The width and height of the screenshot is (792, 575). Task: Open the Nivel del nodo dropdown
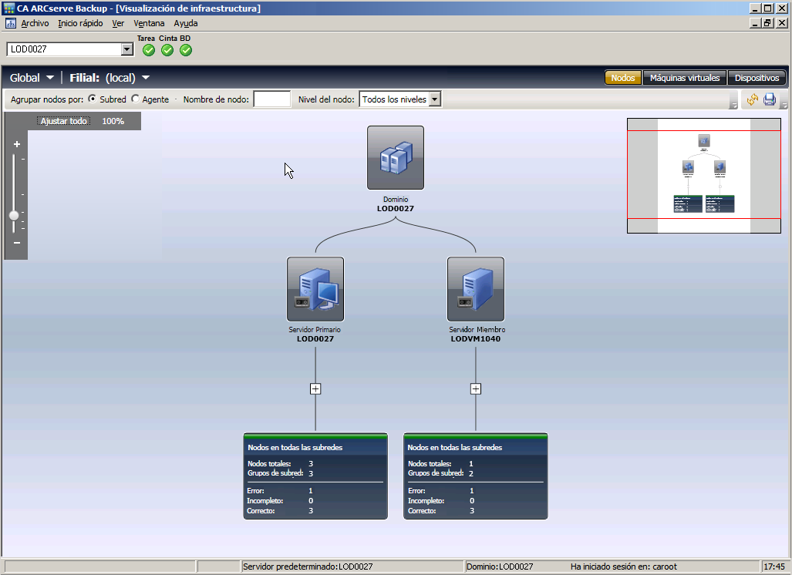coord(435,99)
